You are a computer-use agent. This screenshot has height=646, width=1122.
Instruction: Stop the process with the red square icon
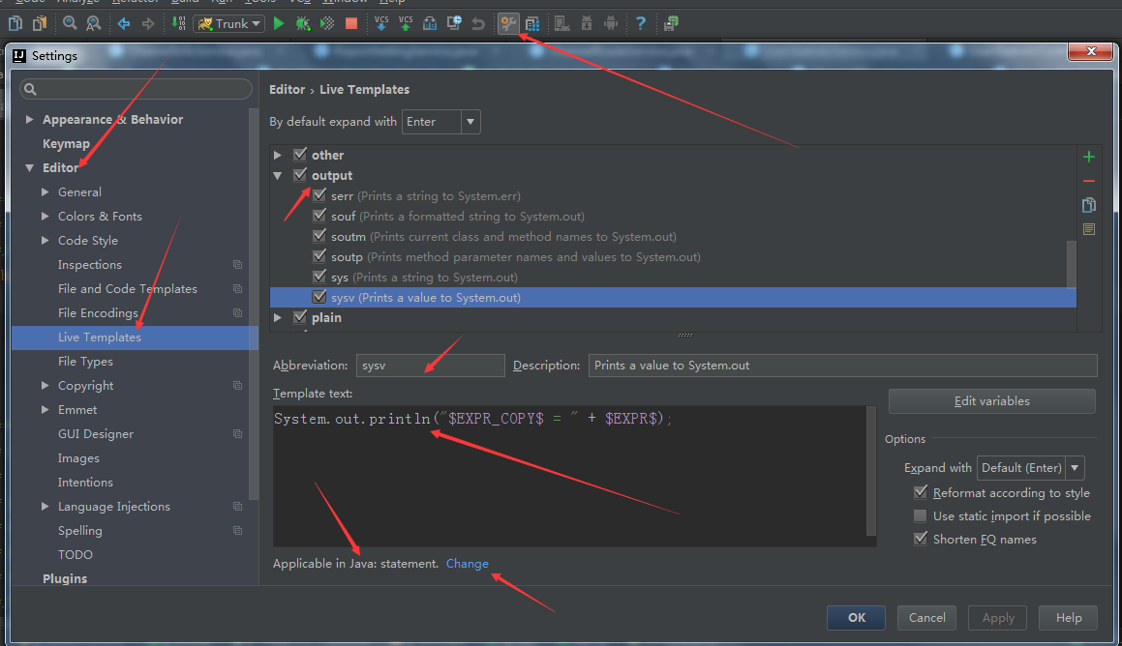pyautogui.click(x=349, y=23)
